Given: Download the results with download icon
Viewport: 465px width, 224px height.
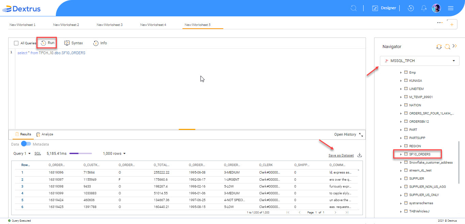Looking at the screenshot, I should [x=360, y=155].
